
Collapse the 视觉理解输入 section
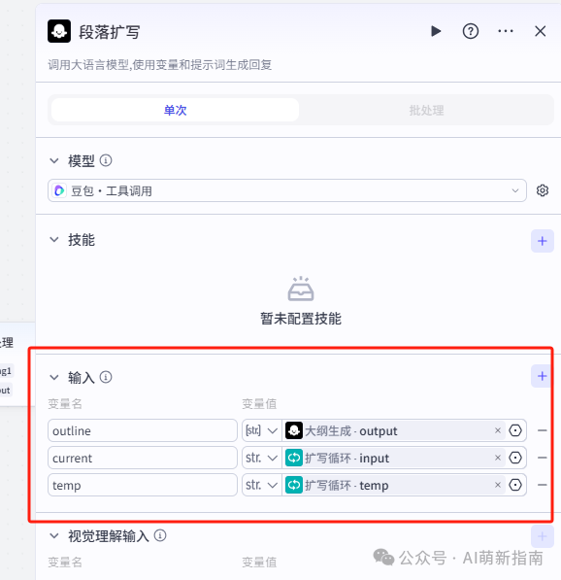pos(54,536)
